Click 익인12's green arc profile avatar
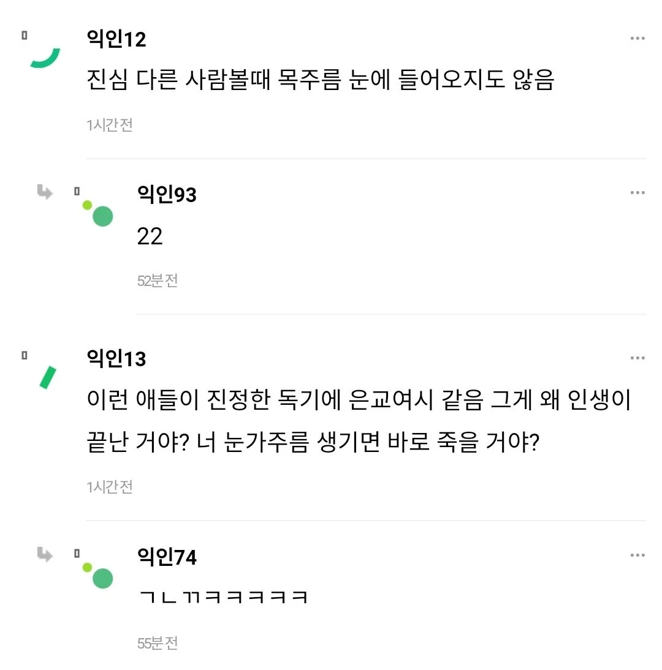The image size is (662, 670). [46, 58]
